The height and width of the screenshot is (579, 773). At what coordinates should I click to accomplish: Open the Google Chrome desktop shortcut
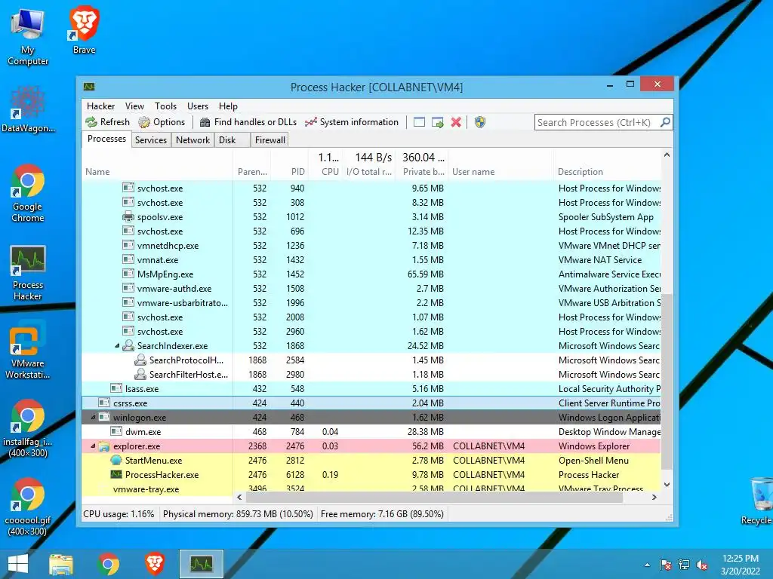[28, 193]
